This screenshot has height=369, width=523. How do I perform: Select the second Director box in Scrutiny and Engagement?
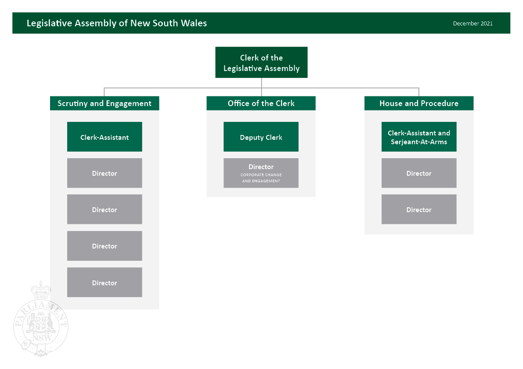105,209
